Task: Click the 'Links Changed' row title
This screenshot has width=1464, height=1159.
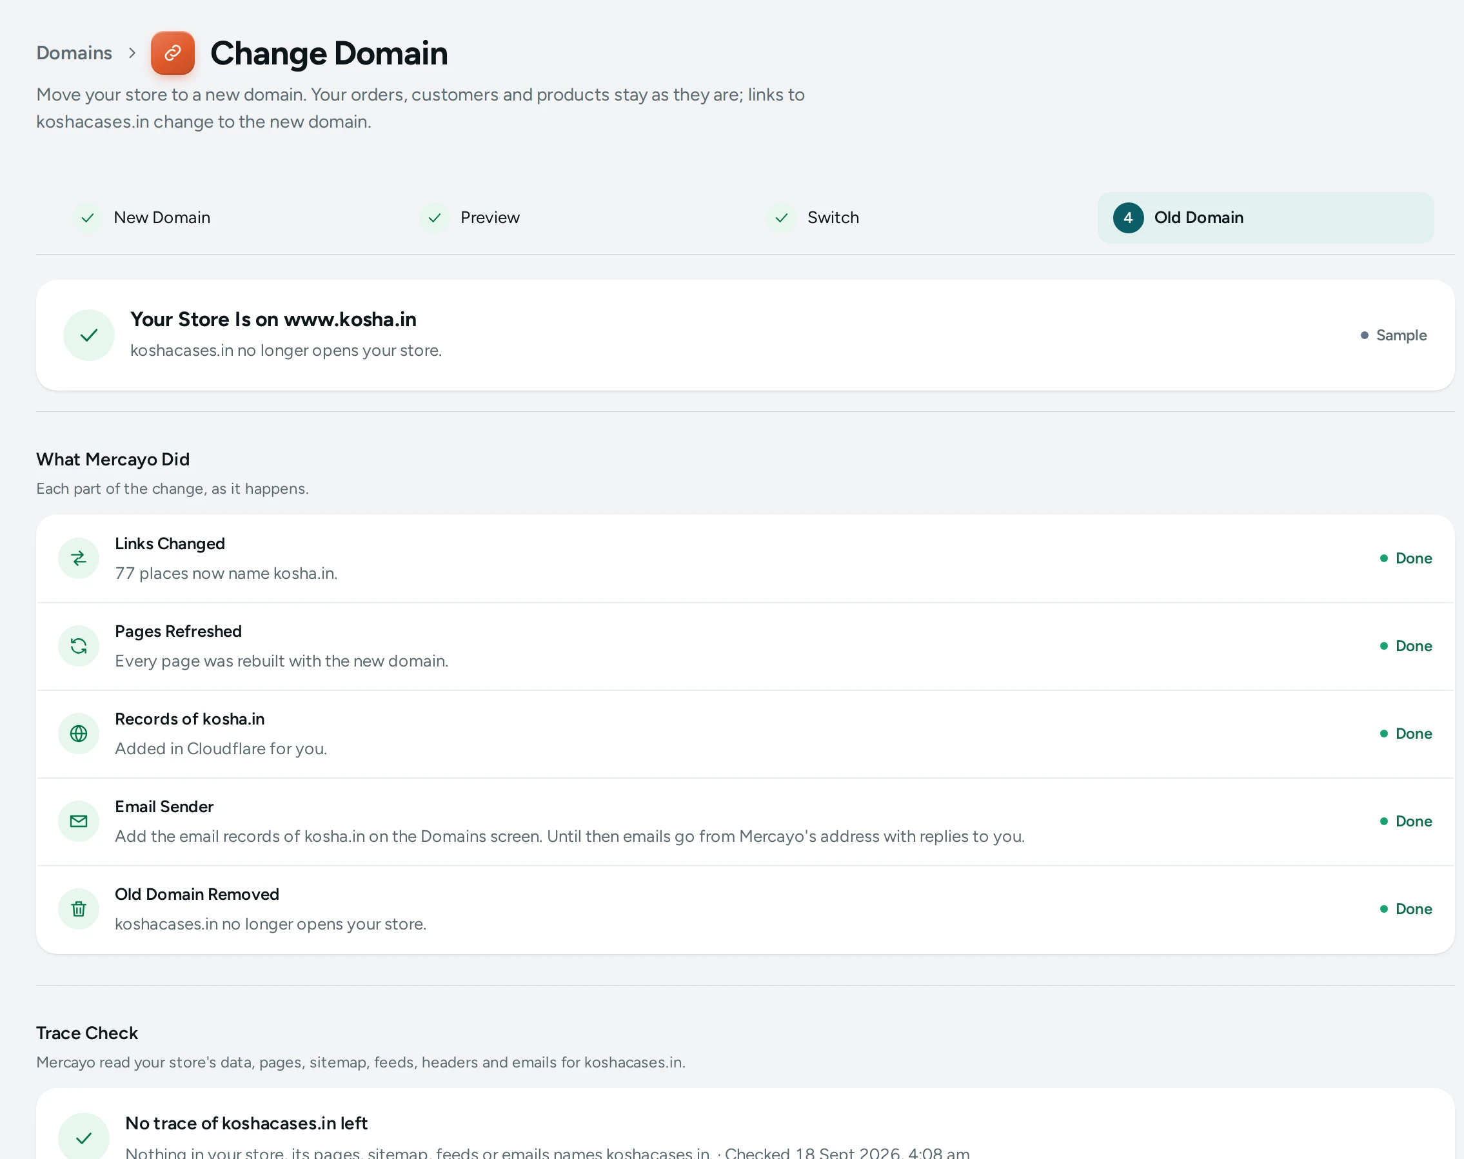Action: (170, 543)
